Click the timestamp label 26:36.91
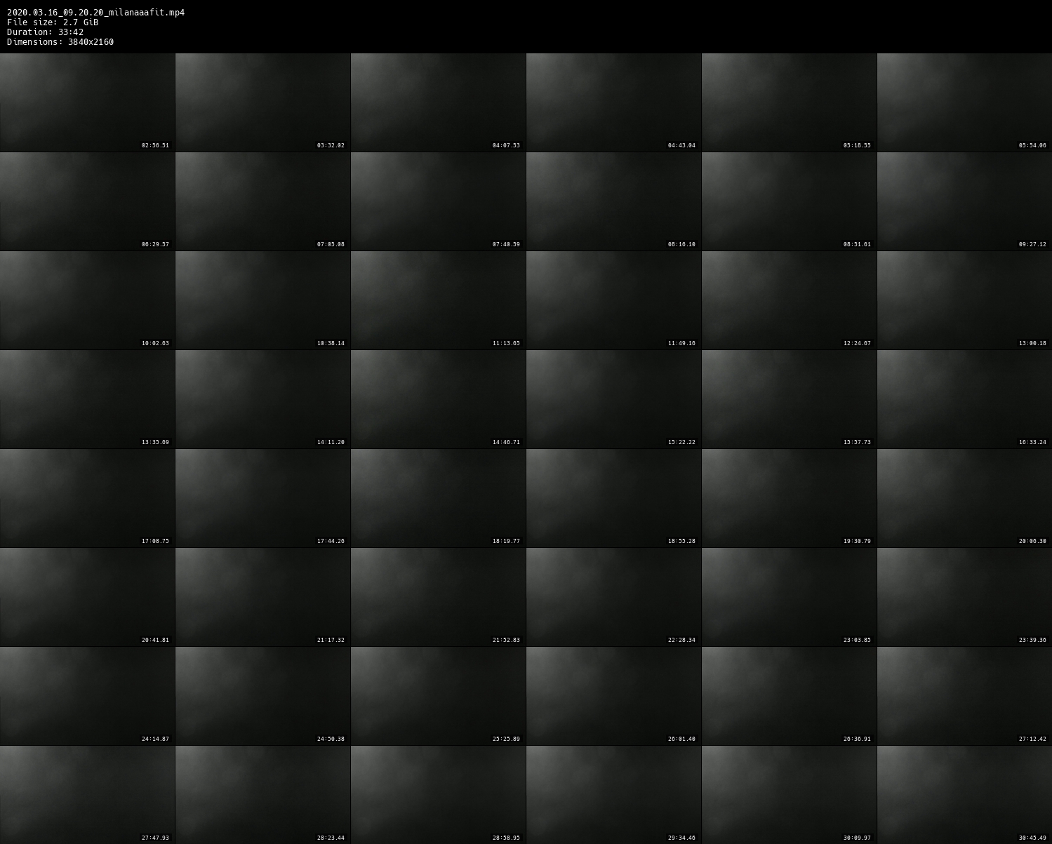Screen dimensions: 1052x844 point(857,739)
